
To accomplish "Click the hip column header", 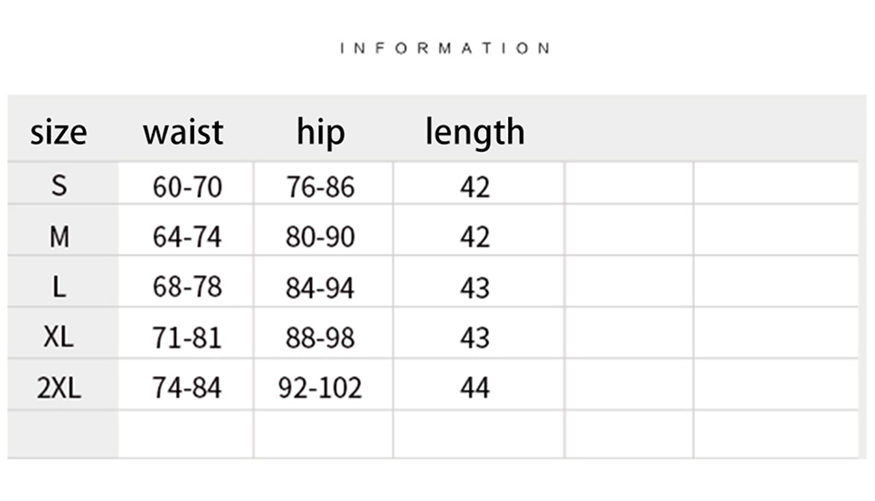I will coord(321,132).
